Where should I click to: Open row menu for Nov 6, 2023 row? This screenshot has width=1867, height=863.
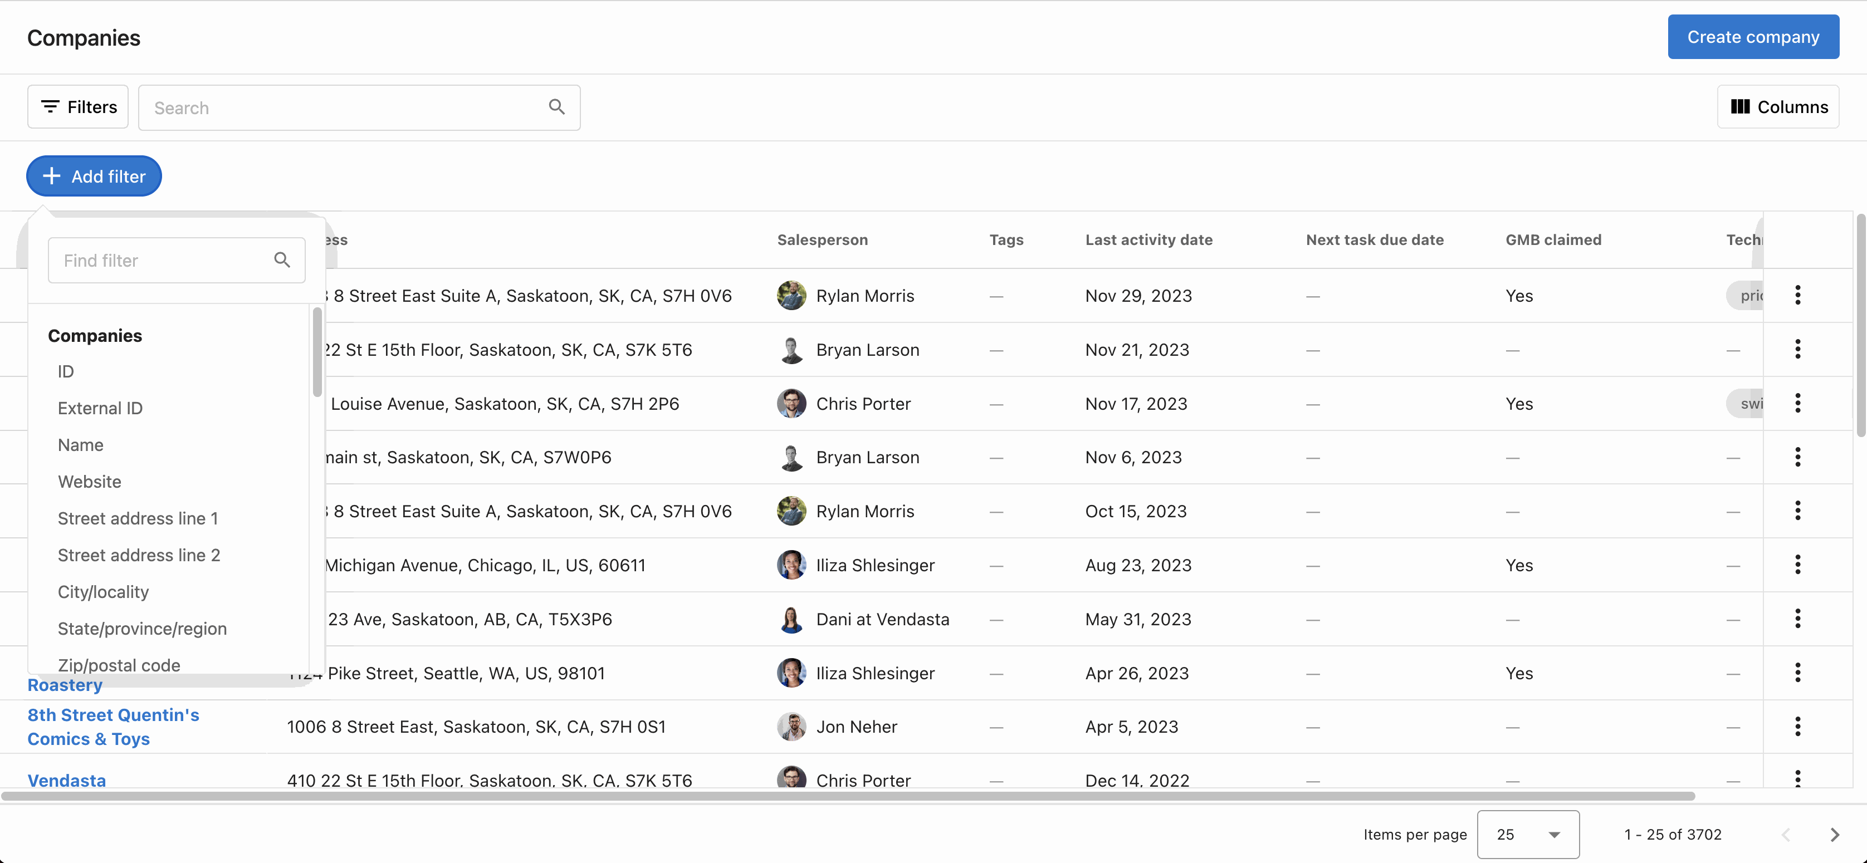click(1797, 457)
